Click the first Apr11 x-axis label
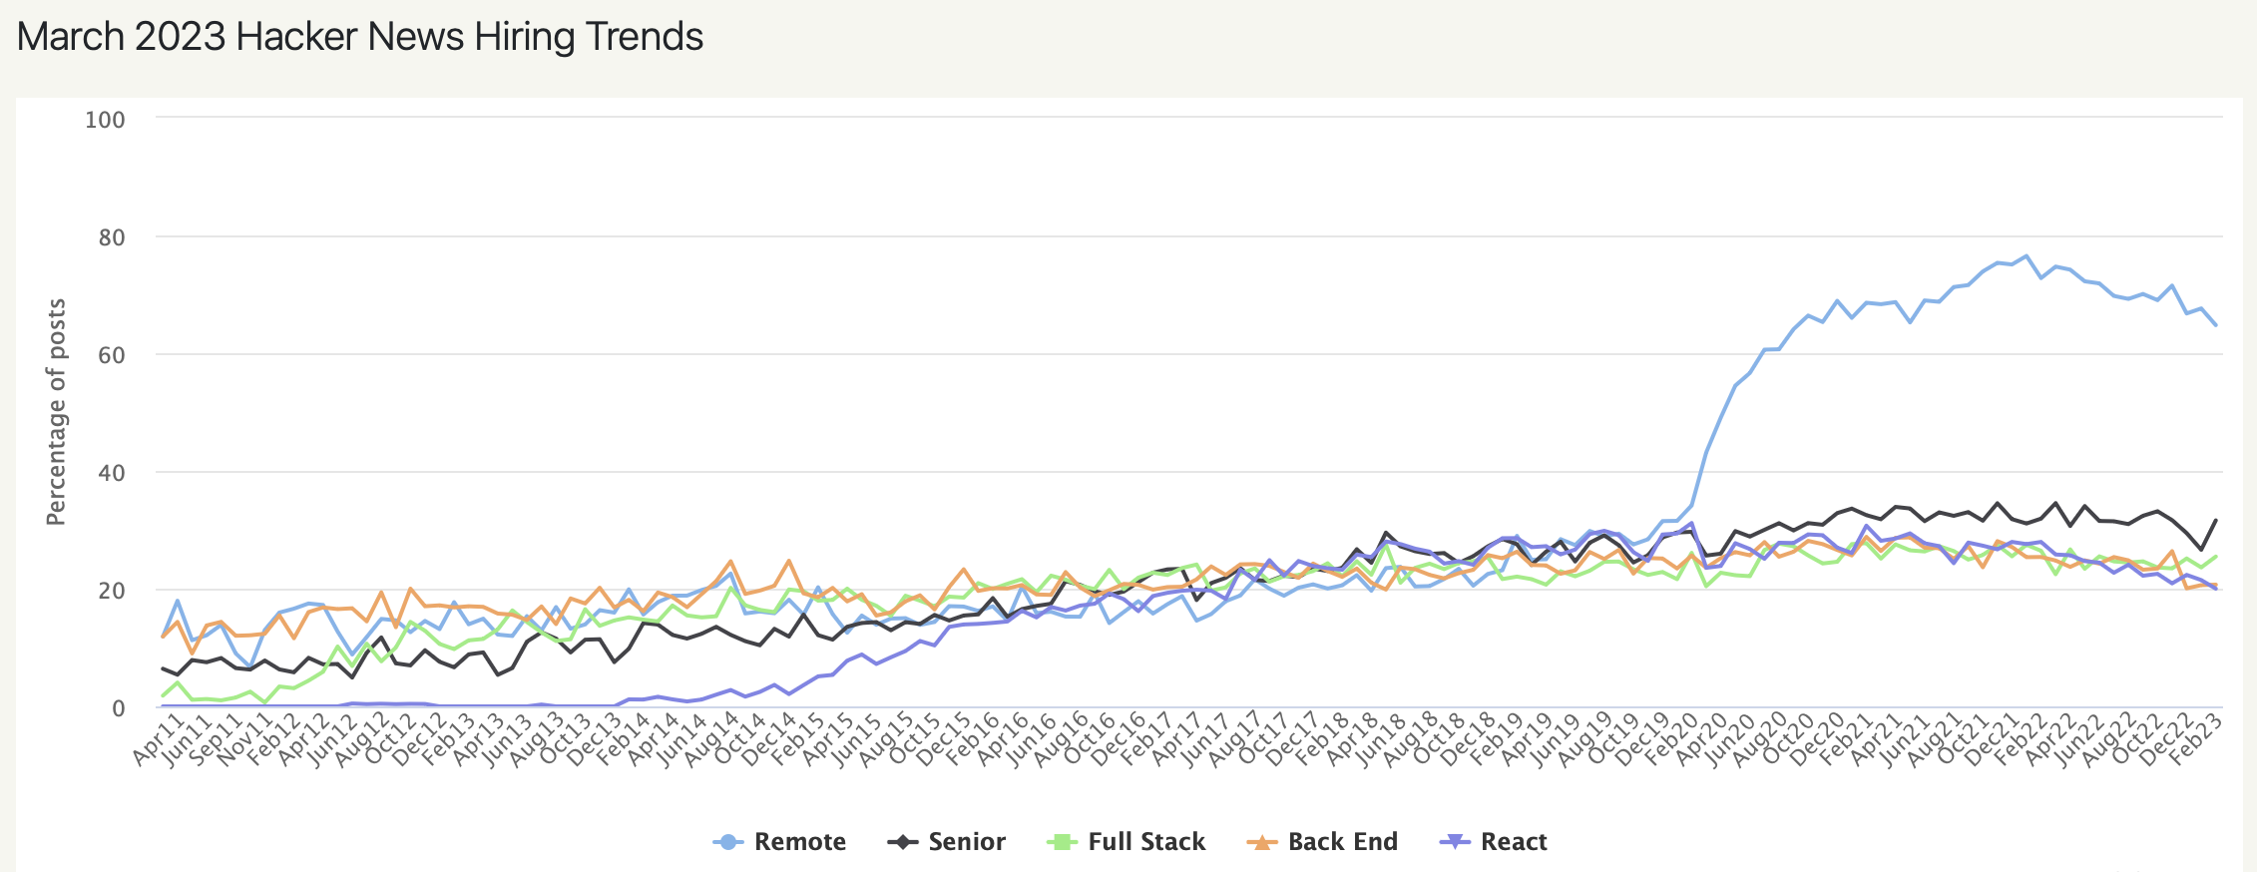The height and width of the screenshot is (872, 2257). click(160, 738)
